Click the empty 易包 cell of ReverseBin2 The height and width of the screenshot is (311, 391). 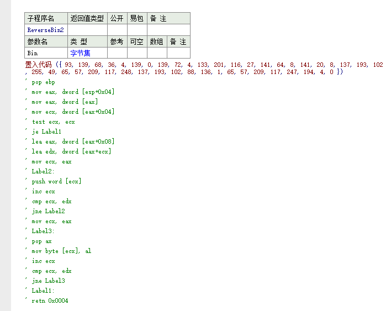click(137, 30)
